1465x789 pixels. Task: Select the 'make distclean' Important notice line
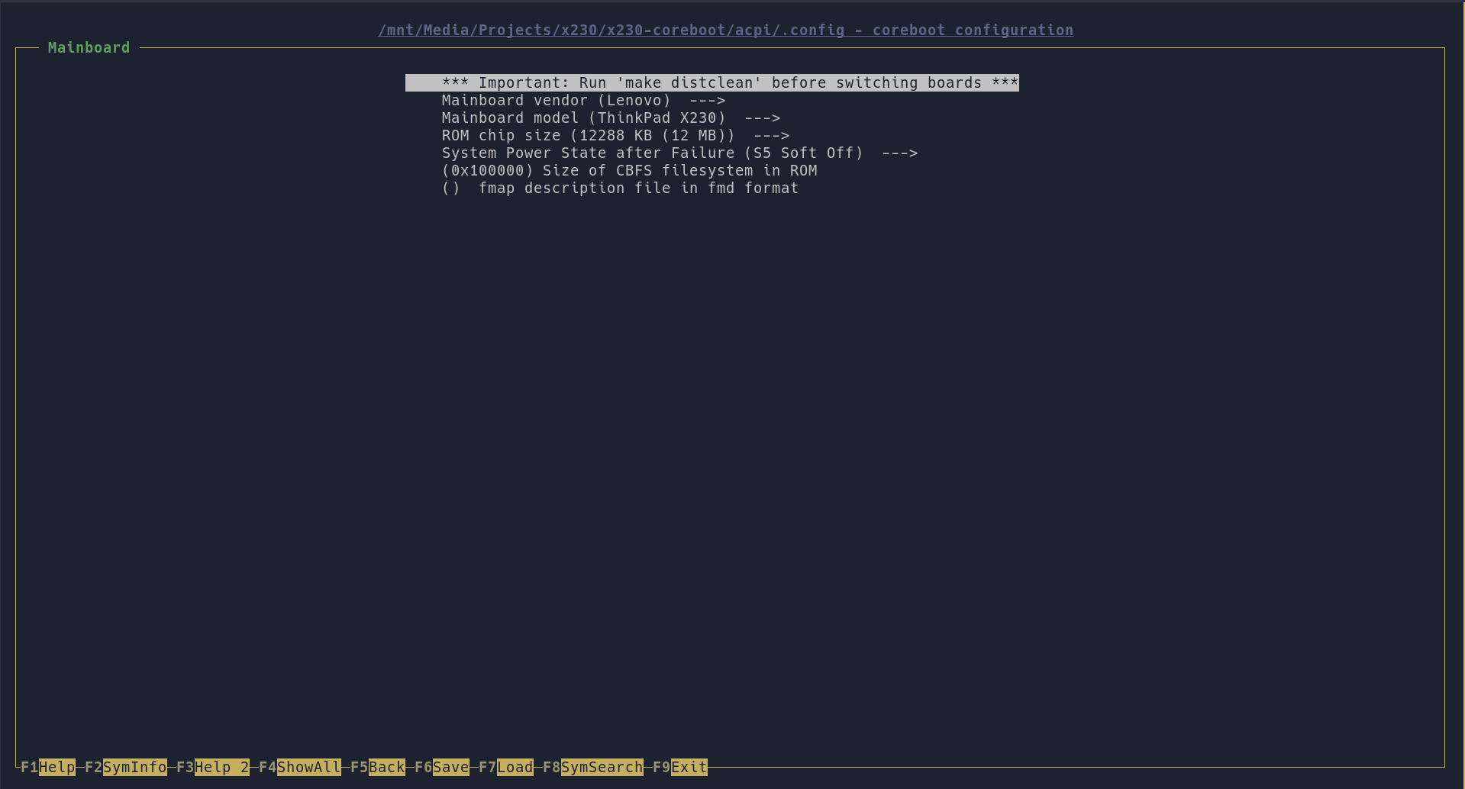pyautogui.click(x=712, y=82)
